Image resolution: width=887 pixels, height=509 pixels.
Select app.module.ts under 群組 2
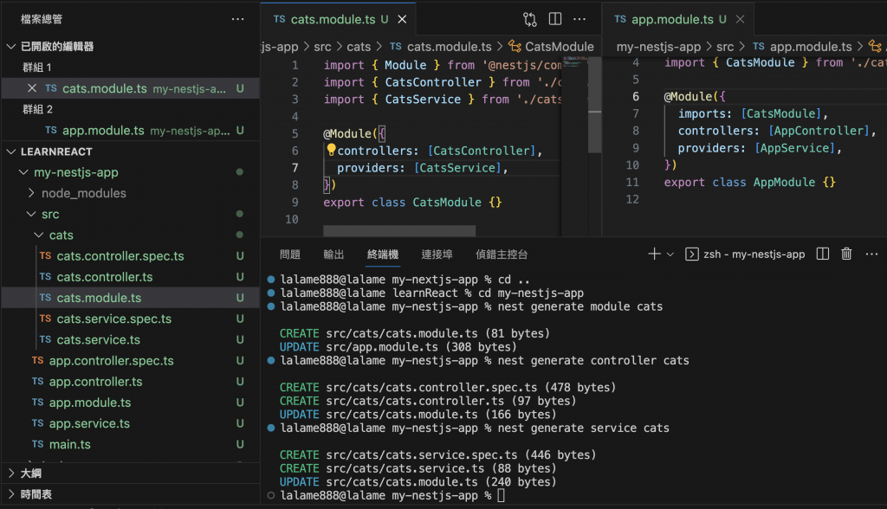[131, 130]
